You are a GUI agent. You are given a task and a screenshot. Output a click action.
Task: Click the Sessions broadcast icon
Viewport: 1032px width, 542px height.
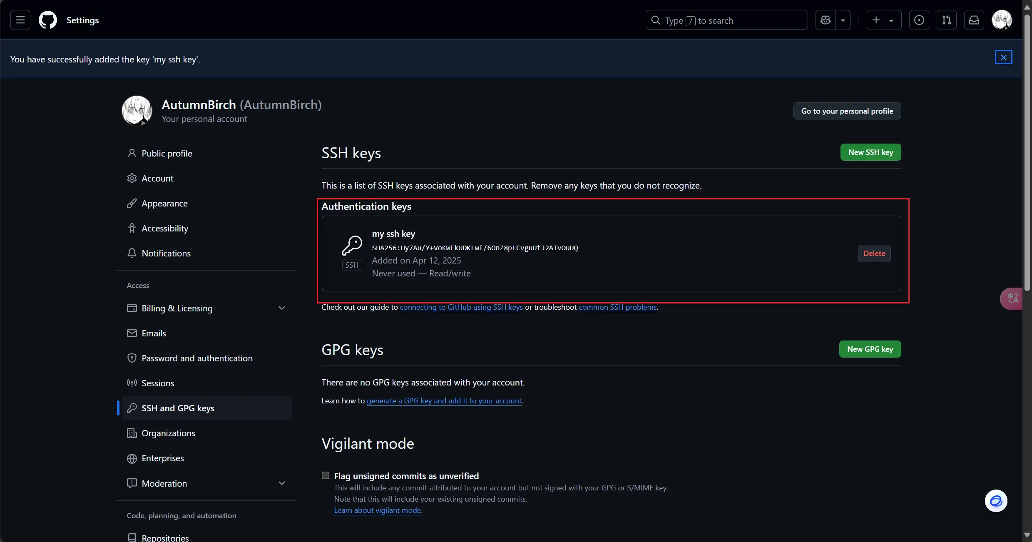pyautogui.click(x=132, y=383)
